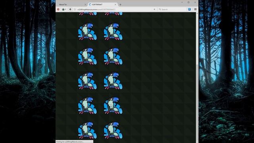The width and height of the screenshot is (254, 143).
Task: Click the blue square toolbar icon
Action: [189, 9]
